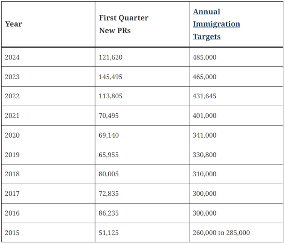Select the 341,000 target for 2020
The width and height of the screenshot is (285, 244).
tap(205, 135)
